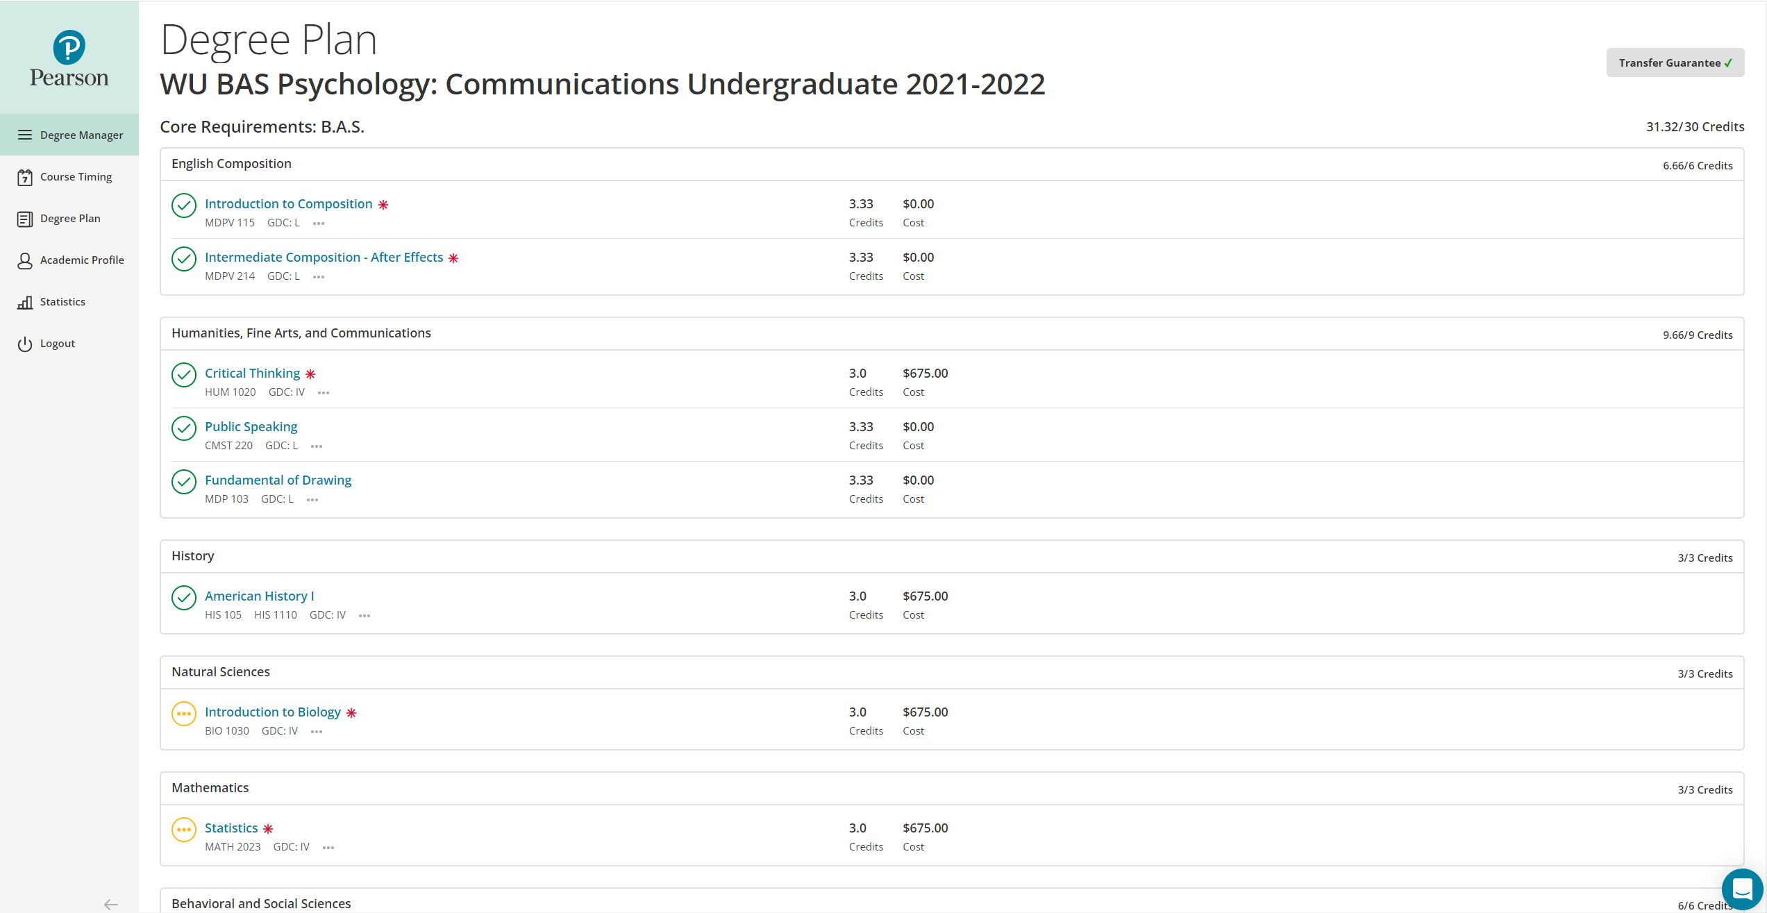Toggle the Introduction to Composition completion checkmark
The height and width of the screenshot is (913, 1767).
[184, 206]
